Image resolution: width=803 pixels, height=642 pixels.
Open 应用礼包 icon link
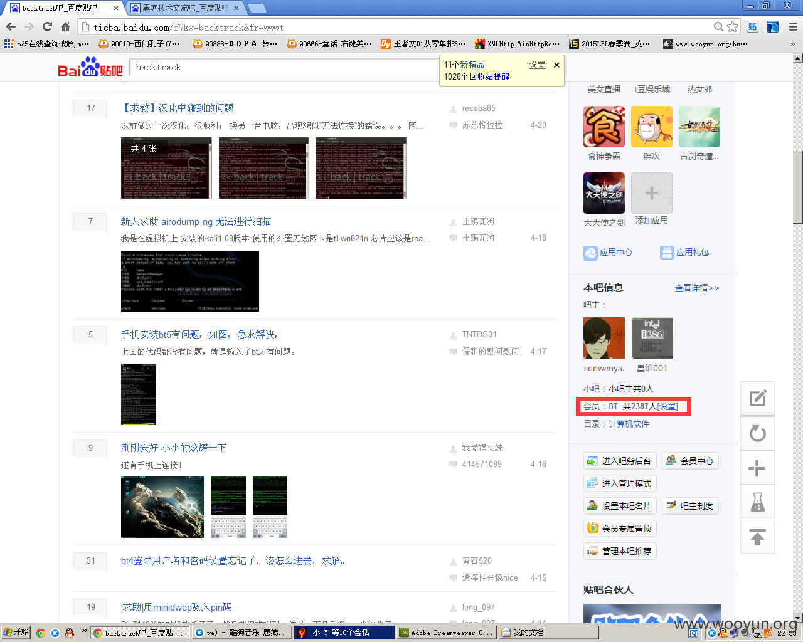point(684,252)
